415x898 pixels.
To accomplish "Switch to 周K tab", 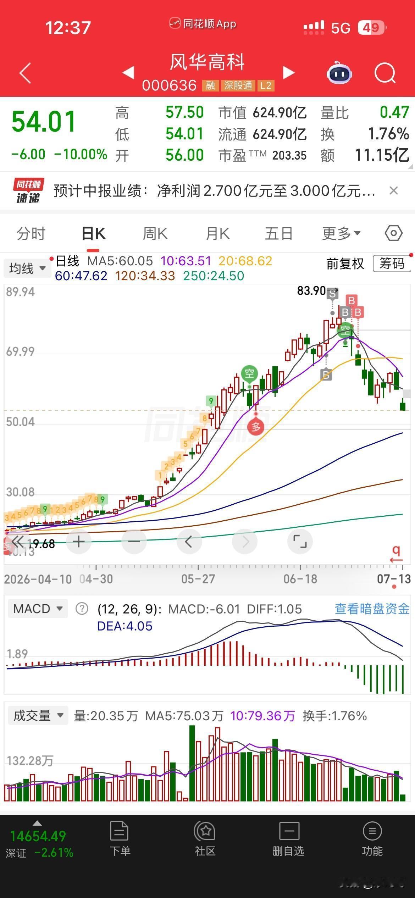I will [155, 234].
